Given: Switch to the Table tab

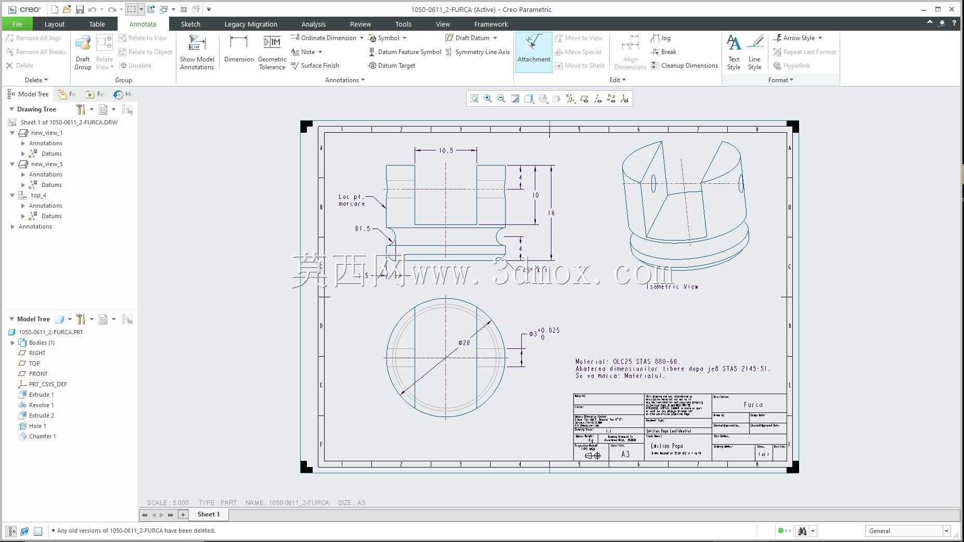Looking at the screenshot, I should [x=97, y=24].
